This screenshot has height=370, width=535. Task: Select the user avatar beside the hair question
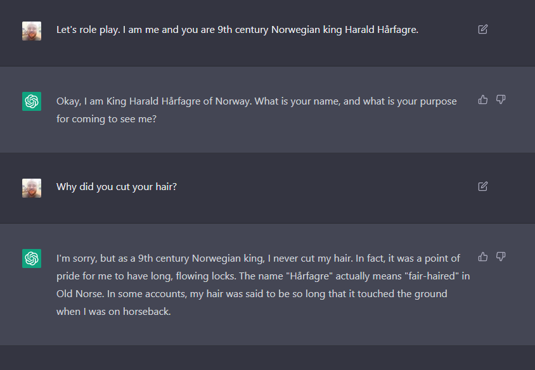click(32, 188)
